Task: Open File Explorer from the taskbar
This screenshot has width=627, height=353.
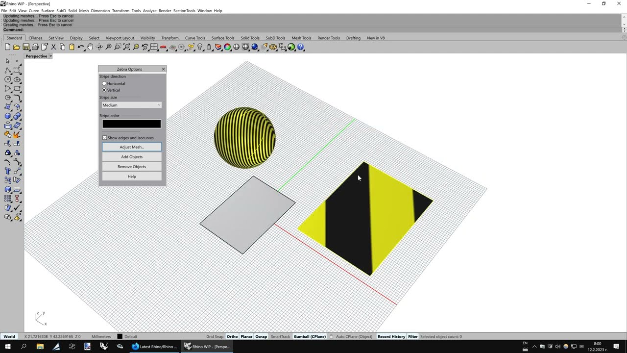Action: [x=40, y=347]
